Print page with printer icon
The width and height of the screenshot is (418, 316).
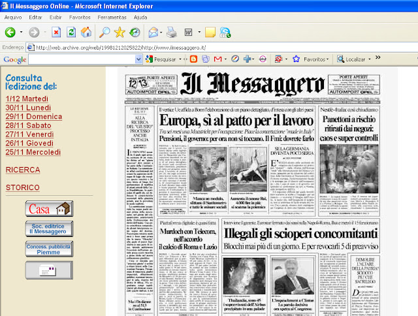172,32
